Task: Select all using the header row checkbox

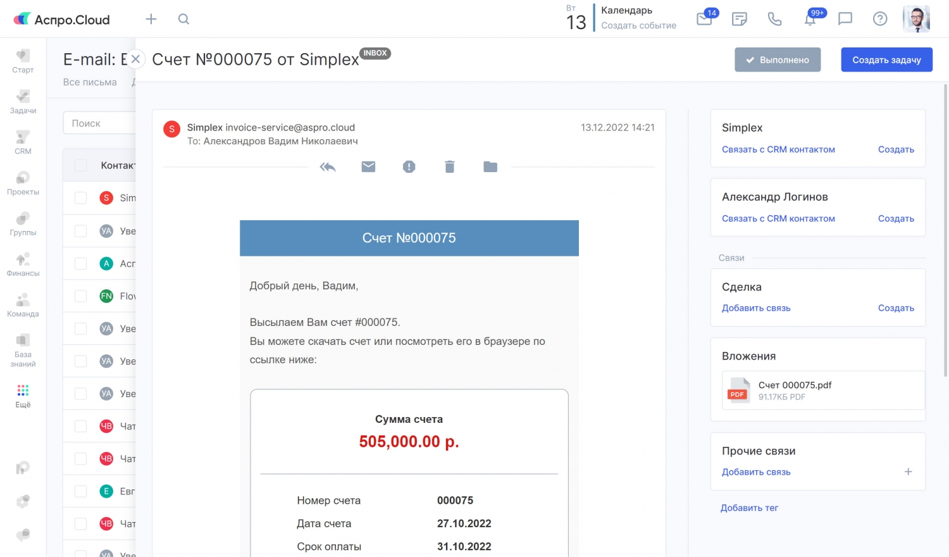Action: pos(80,165)
